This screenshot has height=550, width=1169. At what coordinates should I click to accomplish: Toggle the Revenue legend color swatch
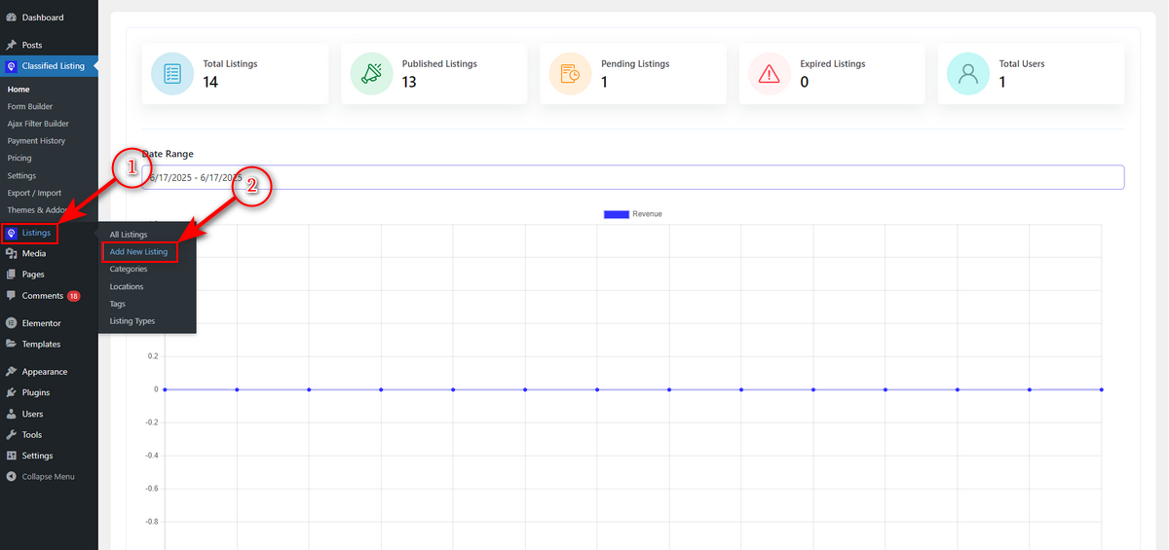coord(616,214)
